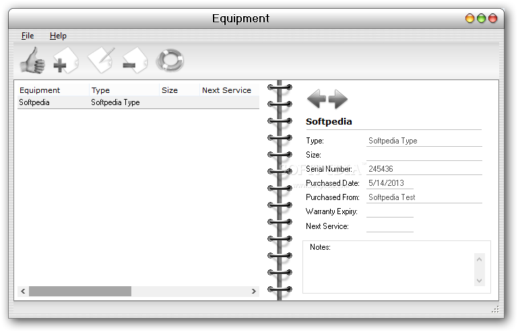
Task: Click the thumbs-up icon in toolbar
Action: 32,61
